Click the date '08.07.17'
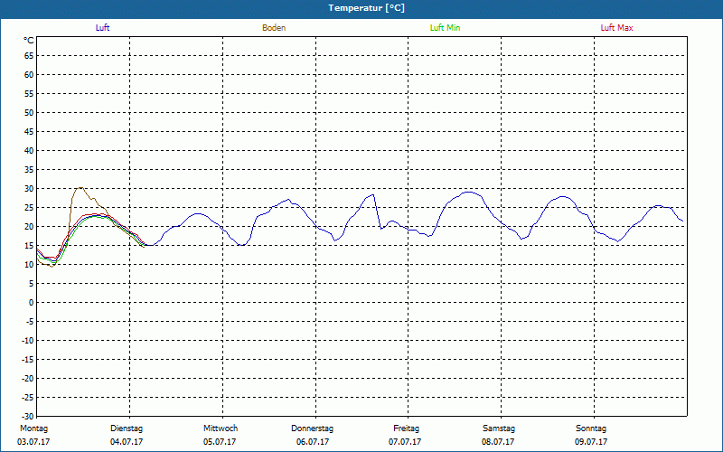This screenshot has height=452, width=723. point(498,442)
